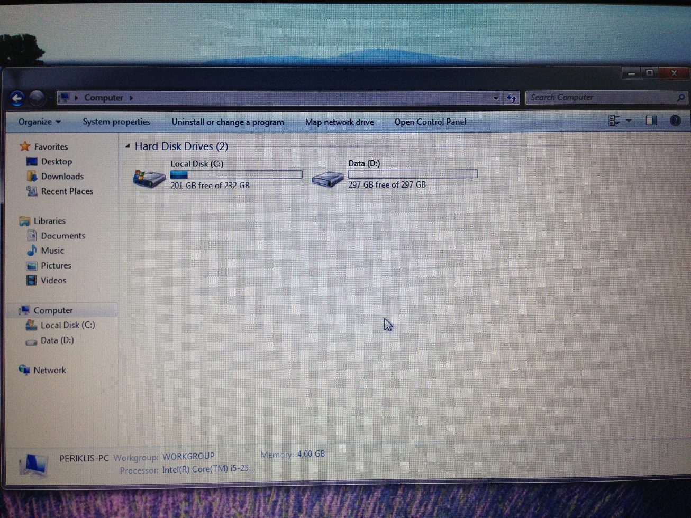Open System properties
This screenshot has height=518, width=691.
pyautogui.click(x=116, y=122)
